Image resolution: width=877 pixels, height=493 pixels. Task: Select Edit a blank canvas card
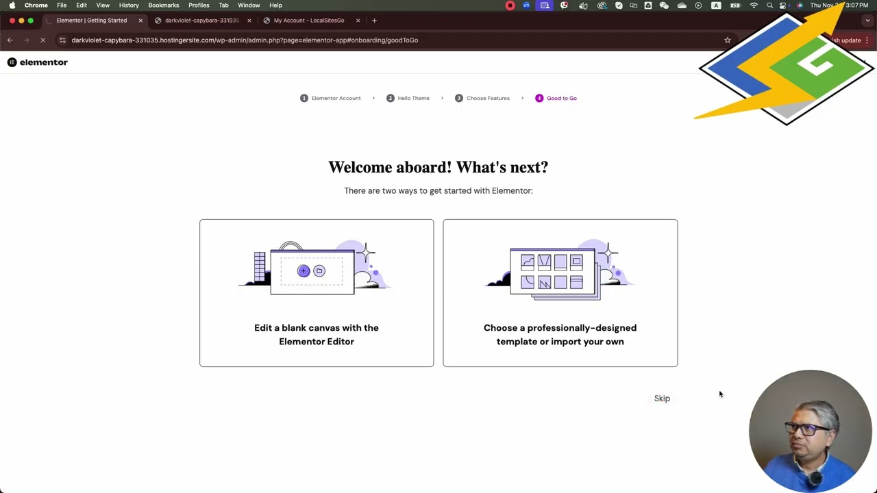click(317, 293)
